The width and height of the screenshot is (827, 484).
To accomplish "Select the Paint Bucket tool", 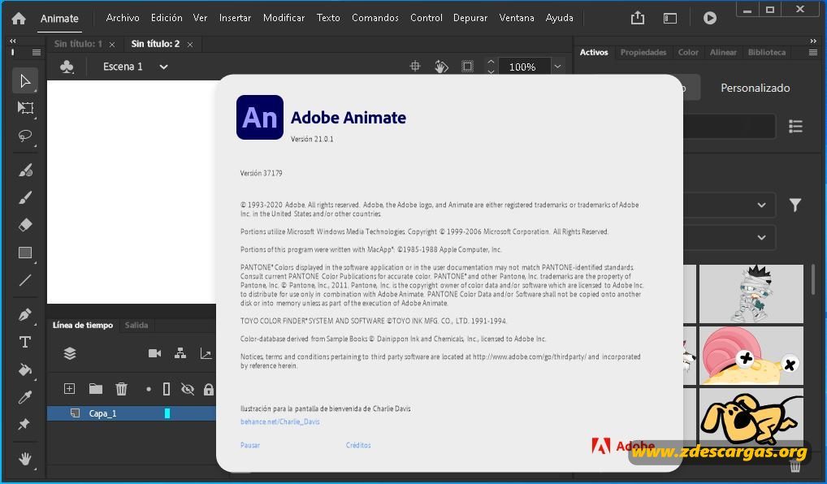I will (25, 369).
